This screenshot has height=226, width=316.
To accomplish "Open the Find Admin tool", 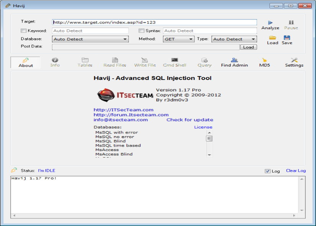I will click(234, 62).
